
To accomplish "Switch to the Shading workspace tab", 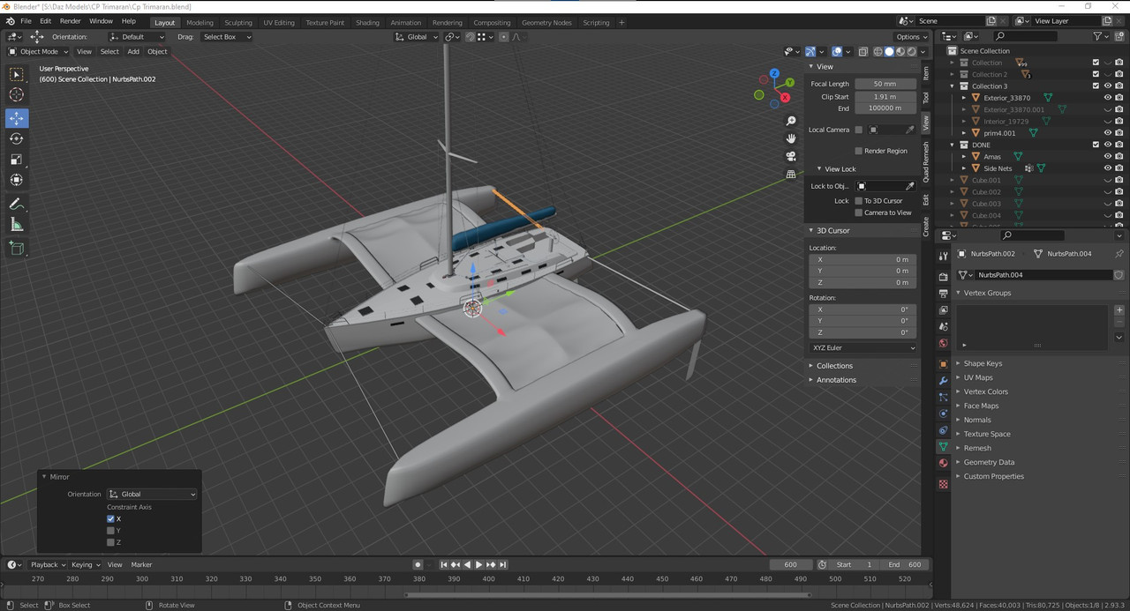I will [x=367, y=23].
